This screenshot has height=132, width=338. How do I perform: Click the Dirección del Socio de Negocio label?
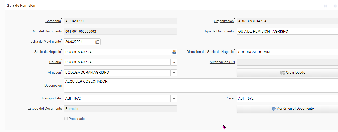210,52
